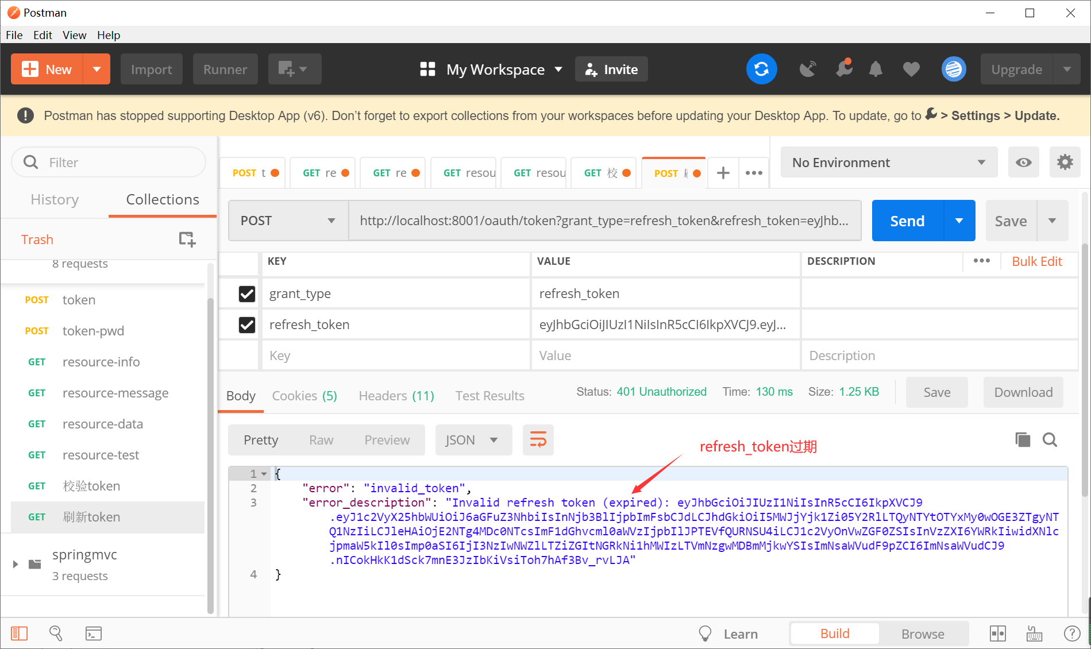Switch to the History tab
Viewport: 1091px width, 649px height.
[x=55, y=199]
